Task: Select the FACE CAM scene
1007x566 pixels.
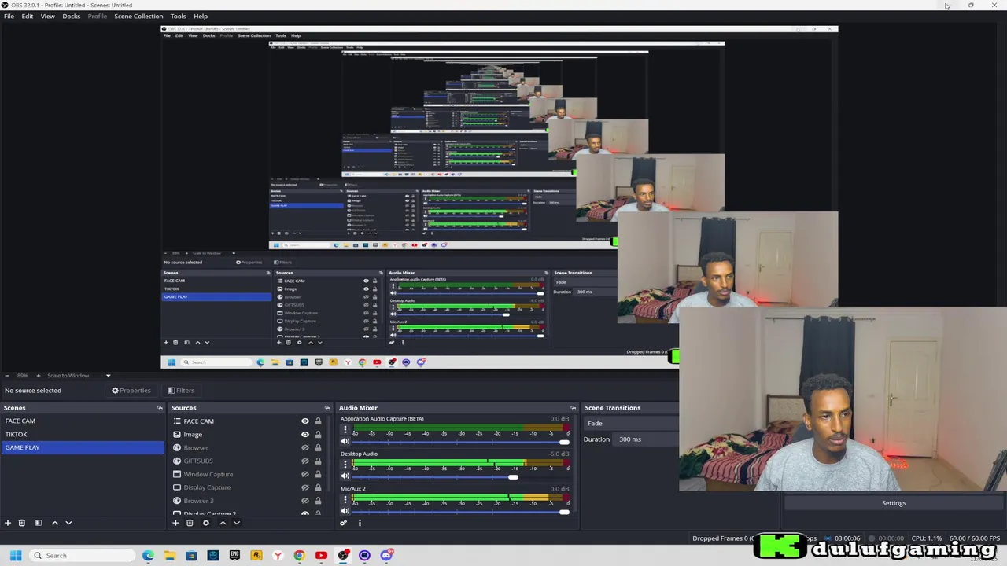Action: pos(82,421)
